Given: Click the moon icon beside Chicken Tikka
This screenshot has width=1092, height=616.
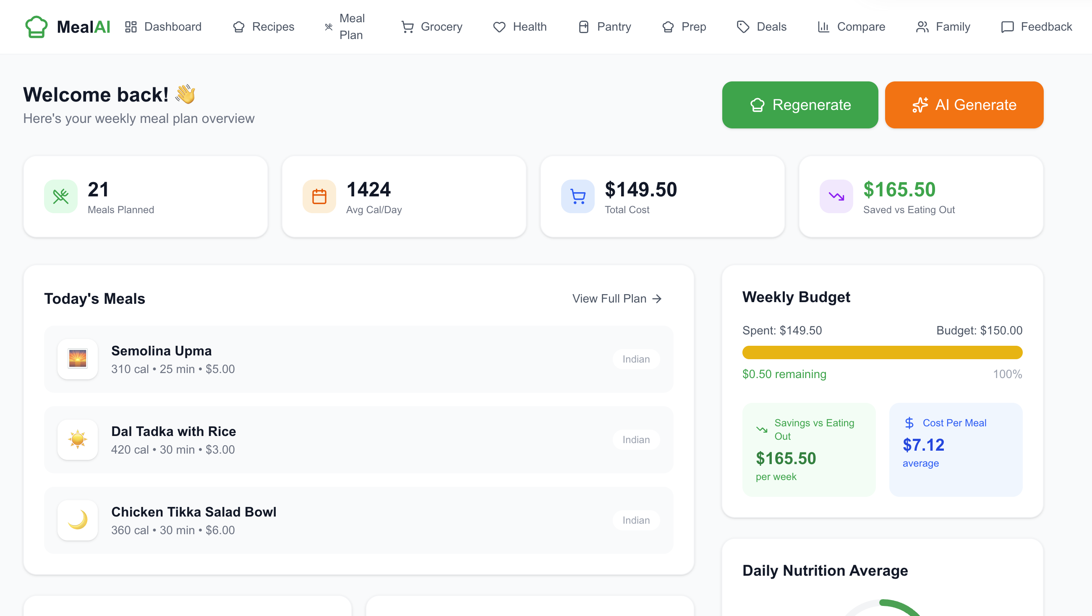Looking at the screenshot, I should pos(78,520).
